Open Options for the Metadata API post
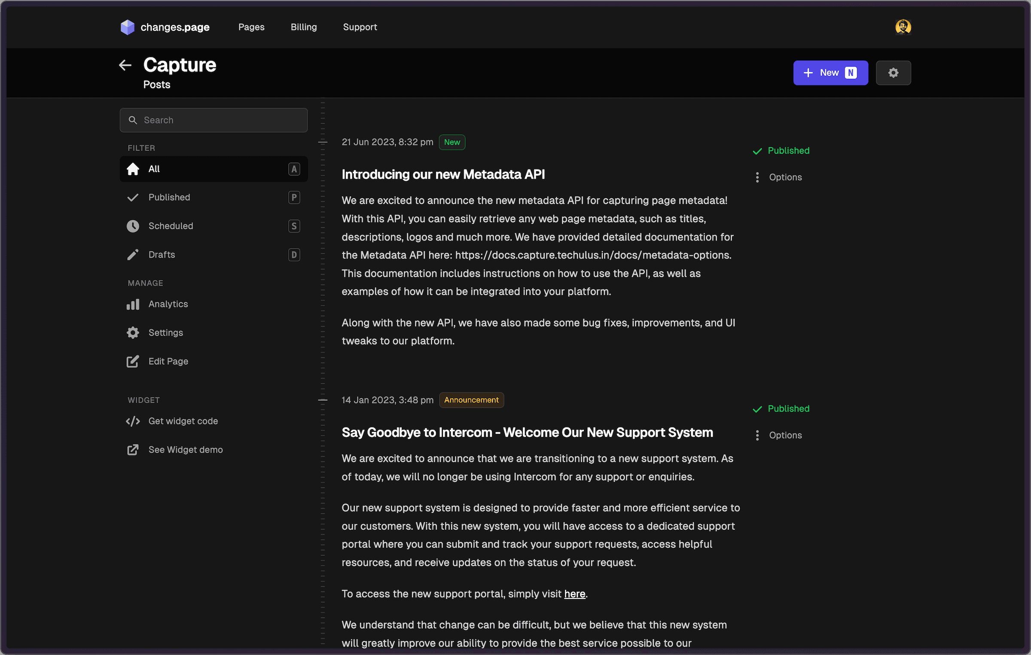 [778, 177]
